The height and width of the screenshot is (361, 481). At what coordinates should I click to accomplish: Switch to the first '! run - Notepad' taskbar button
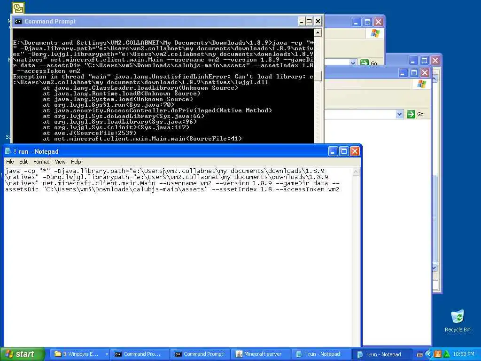pos(320,354)
